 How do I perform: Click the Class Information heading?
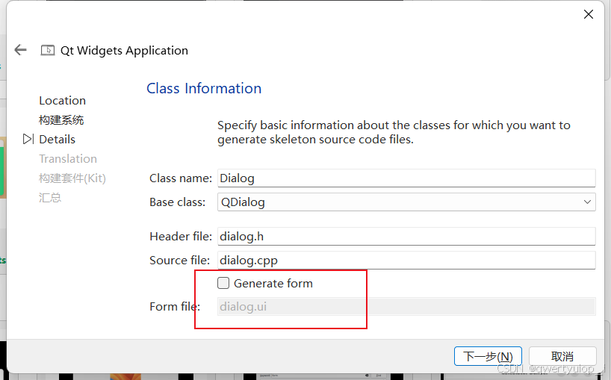(x=204, y=88)
